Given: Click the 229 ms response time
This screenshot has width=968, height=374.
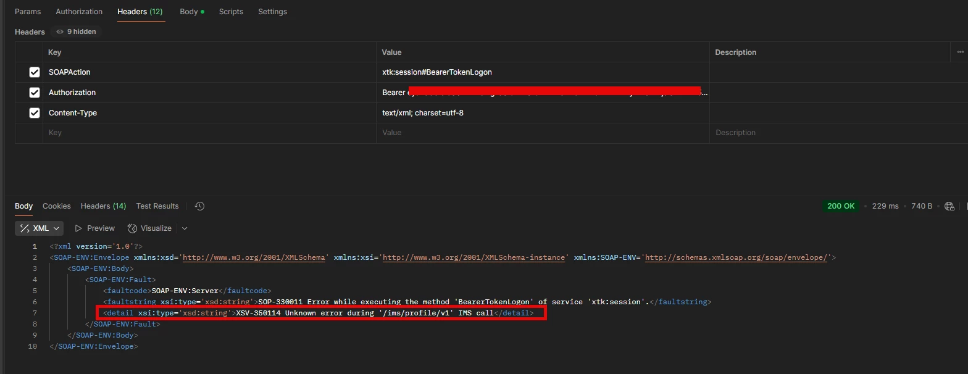Looking at the screenshot, I should [x=885, y=206].
